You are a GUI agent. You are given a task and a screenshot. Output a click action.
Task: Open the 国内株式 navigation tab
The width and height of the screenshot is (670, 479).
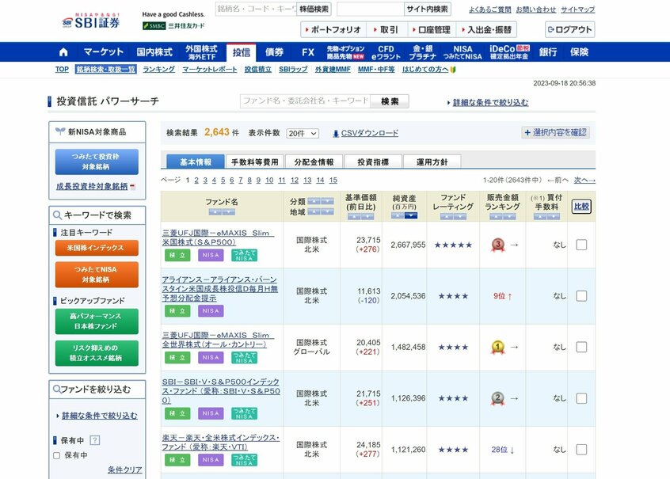coord(154,52)
